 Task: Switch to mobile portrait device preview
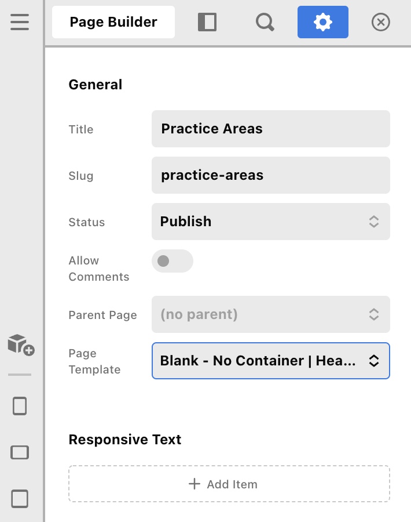20,406
